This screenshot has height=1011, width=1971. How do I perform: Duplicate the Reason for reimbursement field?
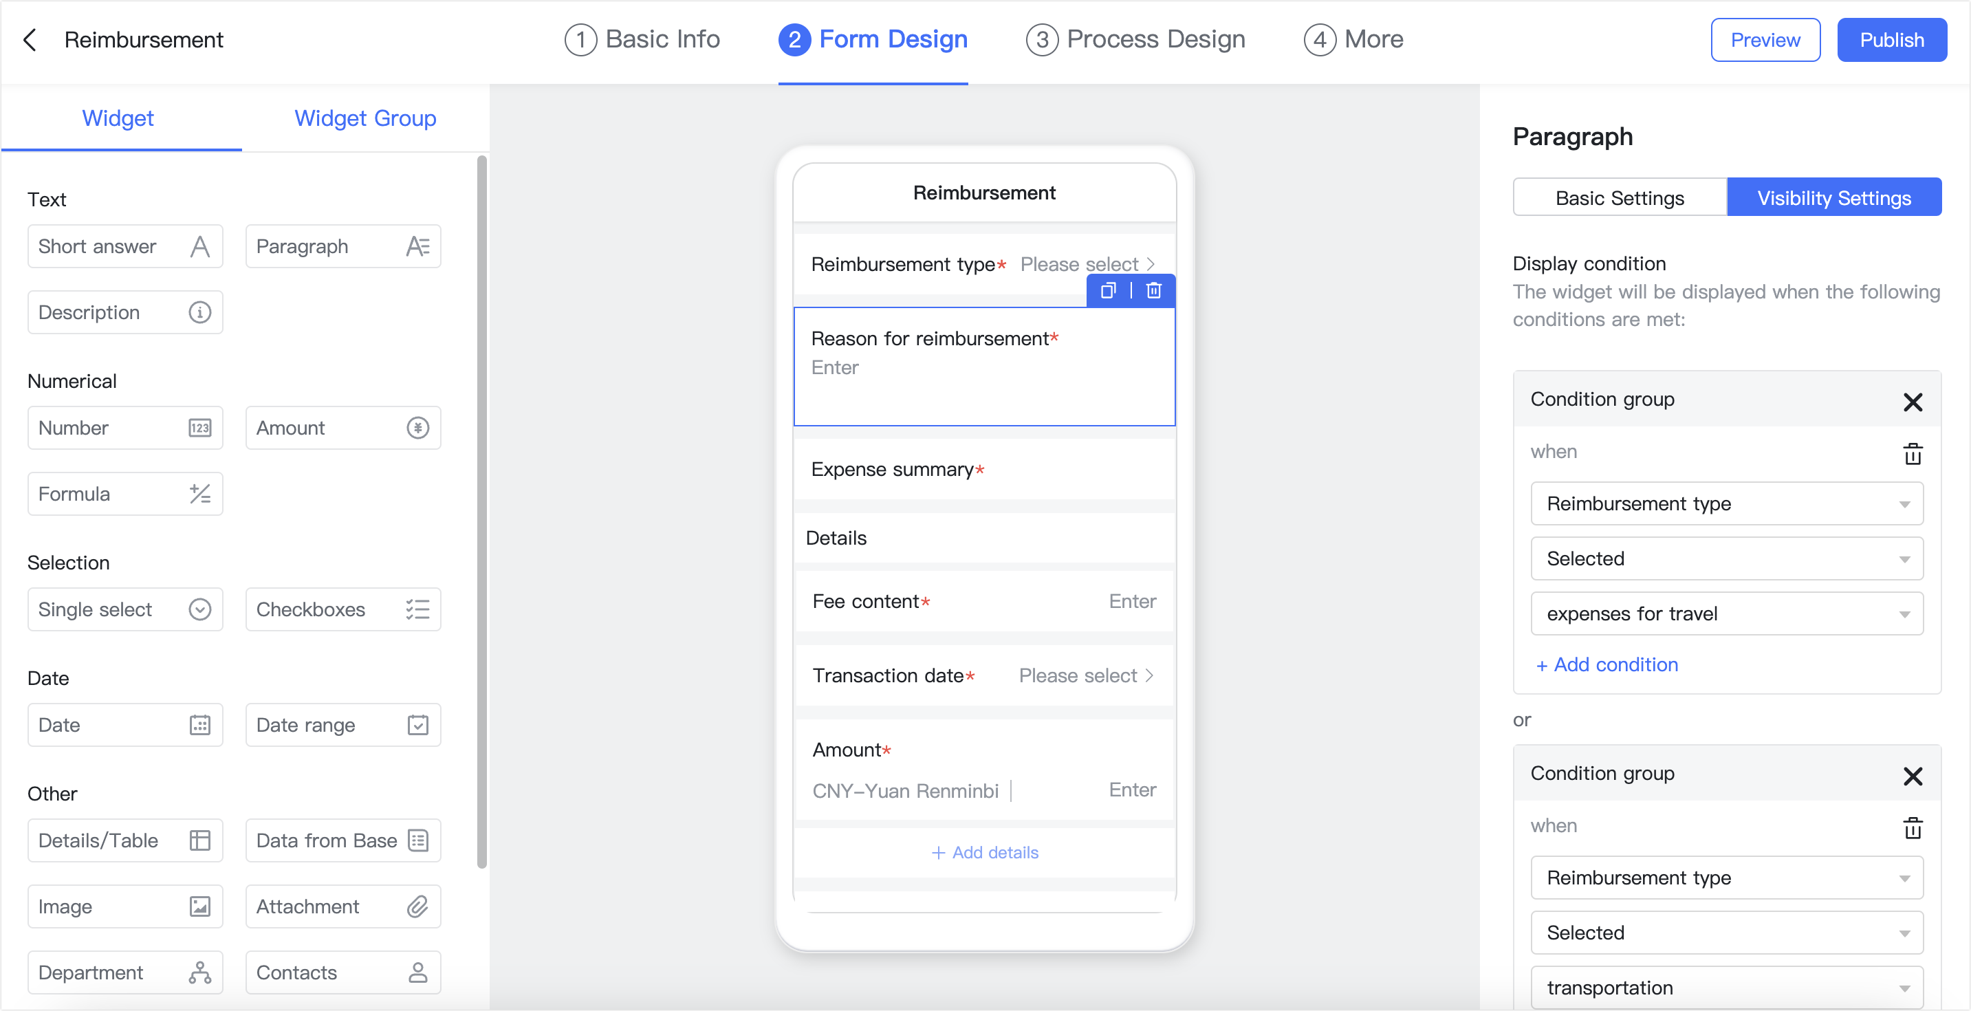click(1109, 291)
